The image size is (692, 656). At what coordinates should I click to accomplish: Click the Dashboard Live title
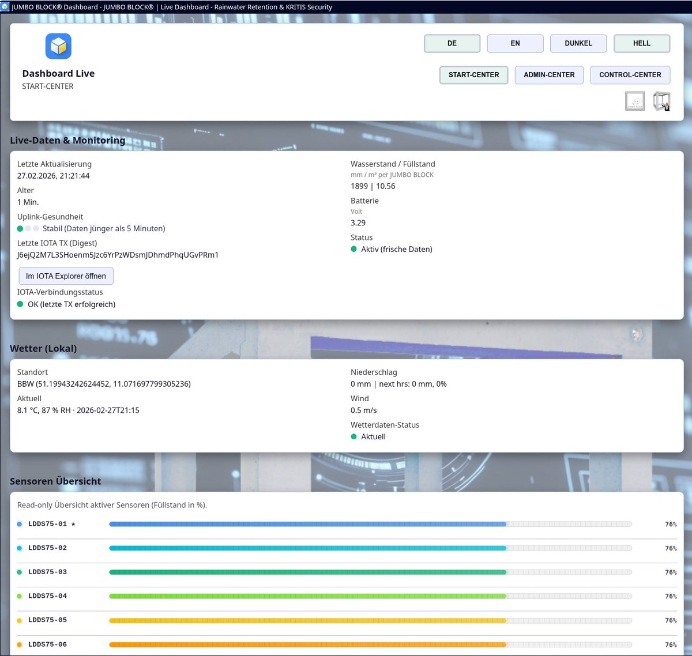58,73
